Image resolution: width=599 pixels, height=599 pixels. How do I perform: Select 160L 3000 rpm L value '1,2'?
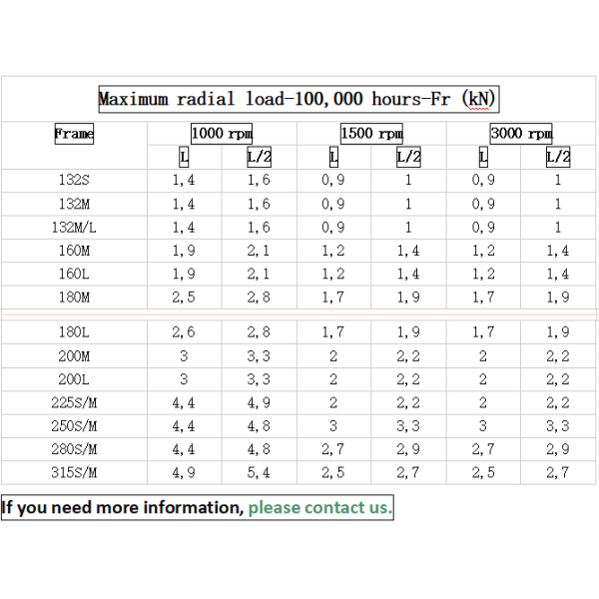point(483,274)
